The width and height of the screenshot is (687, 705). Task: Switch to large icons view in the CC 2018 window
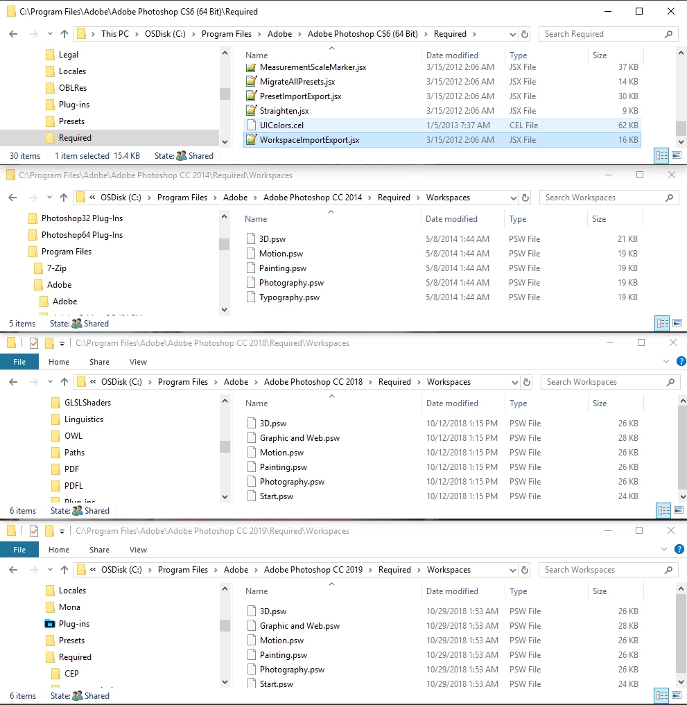[x=679, y=510]
